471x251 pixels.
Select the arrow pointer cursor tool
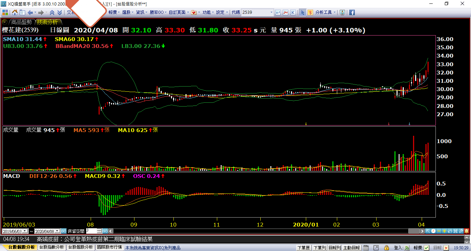click(302, 12)
